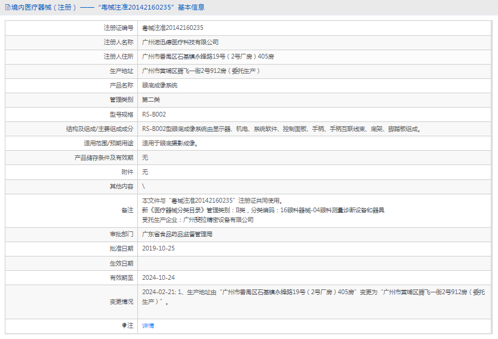Select change record starting 2024-02-21
The height and width of the screenshot is (339, 498).
coord(314,297)
